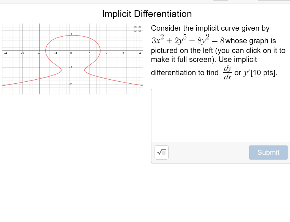Click the x-axis tick label 4

(140, 53)
